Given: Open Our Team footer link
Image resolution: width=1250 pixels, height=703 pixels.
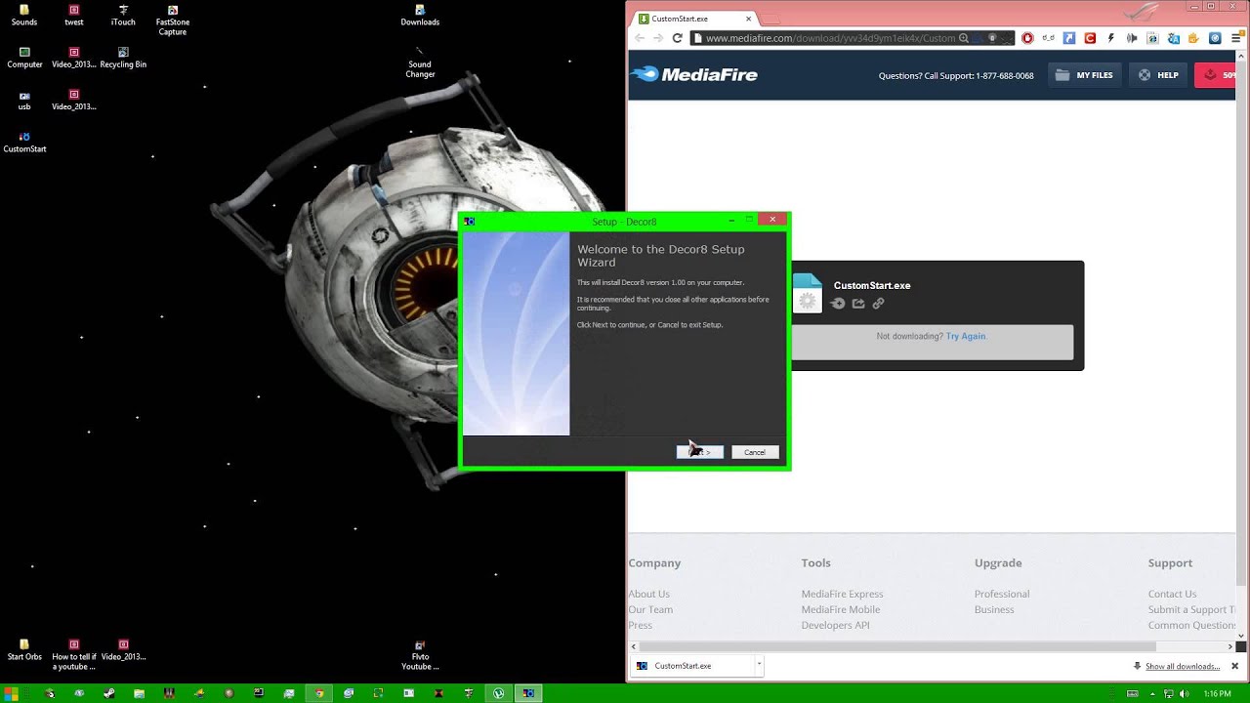Looking at the screenshot, I should coord(650,609).
